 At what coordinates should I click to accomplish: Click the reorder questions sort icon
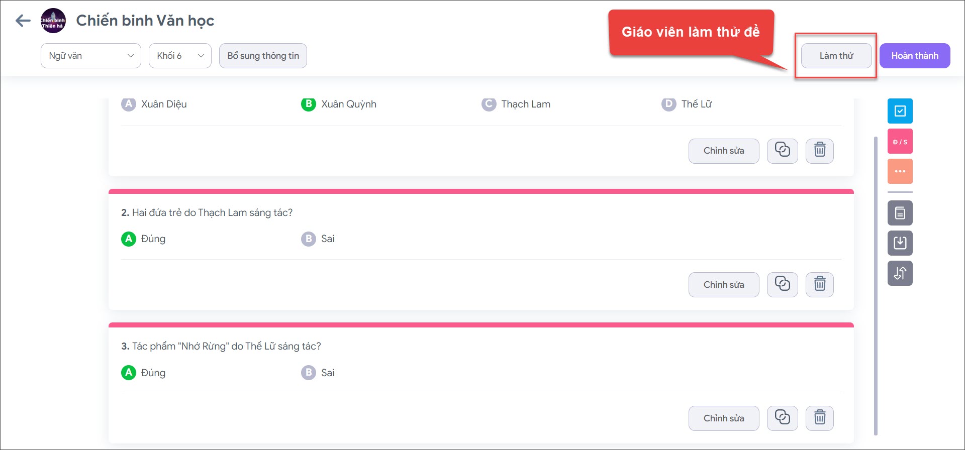(900, 273)
